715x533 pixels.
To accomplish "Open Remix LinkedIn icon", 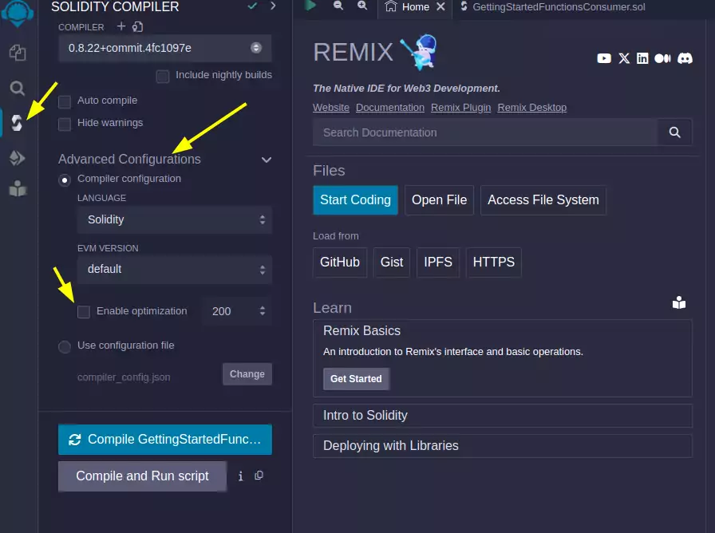I will (642, 58).
